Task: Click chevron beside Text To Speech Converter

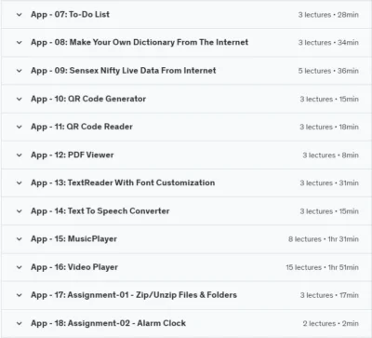Action: pos(20,211)
